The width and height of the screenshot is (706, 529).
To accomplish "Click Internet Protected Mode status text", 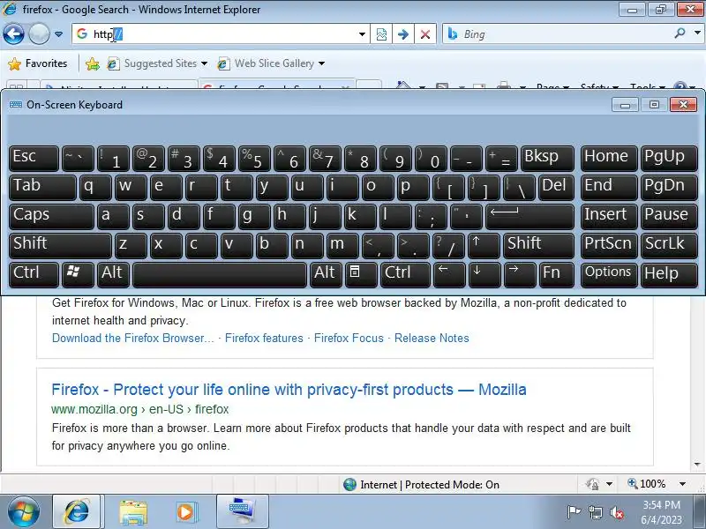I will pos(430,484).
